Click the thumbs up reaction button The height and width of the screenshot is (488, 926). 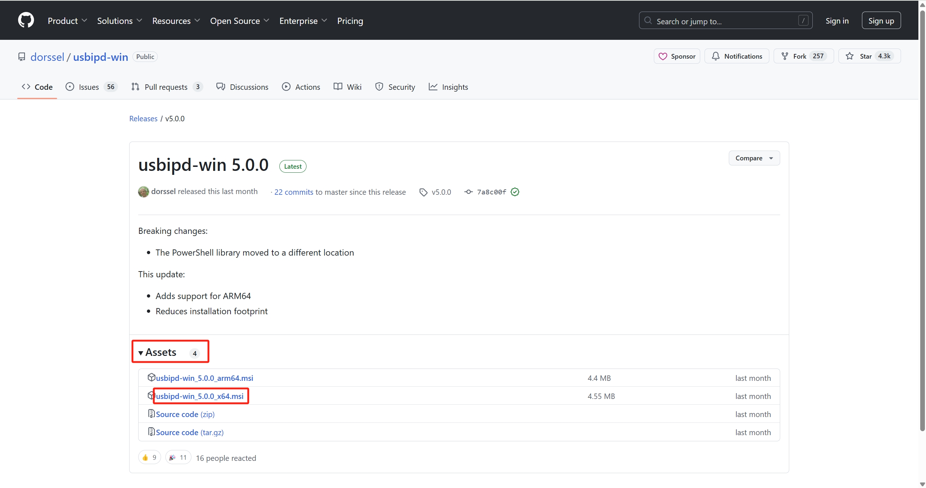(149, 458)
